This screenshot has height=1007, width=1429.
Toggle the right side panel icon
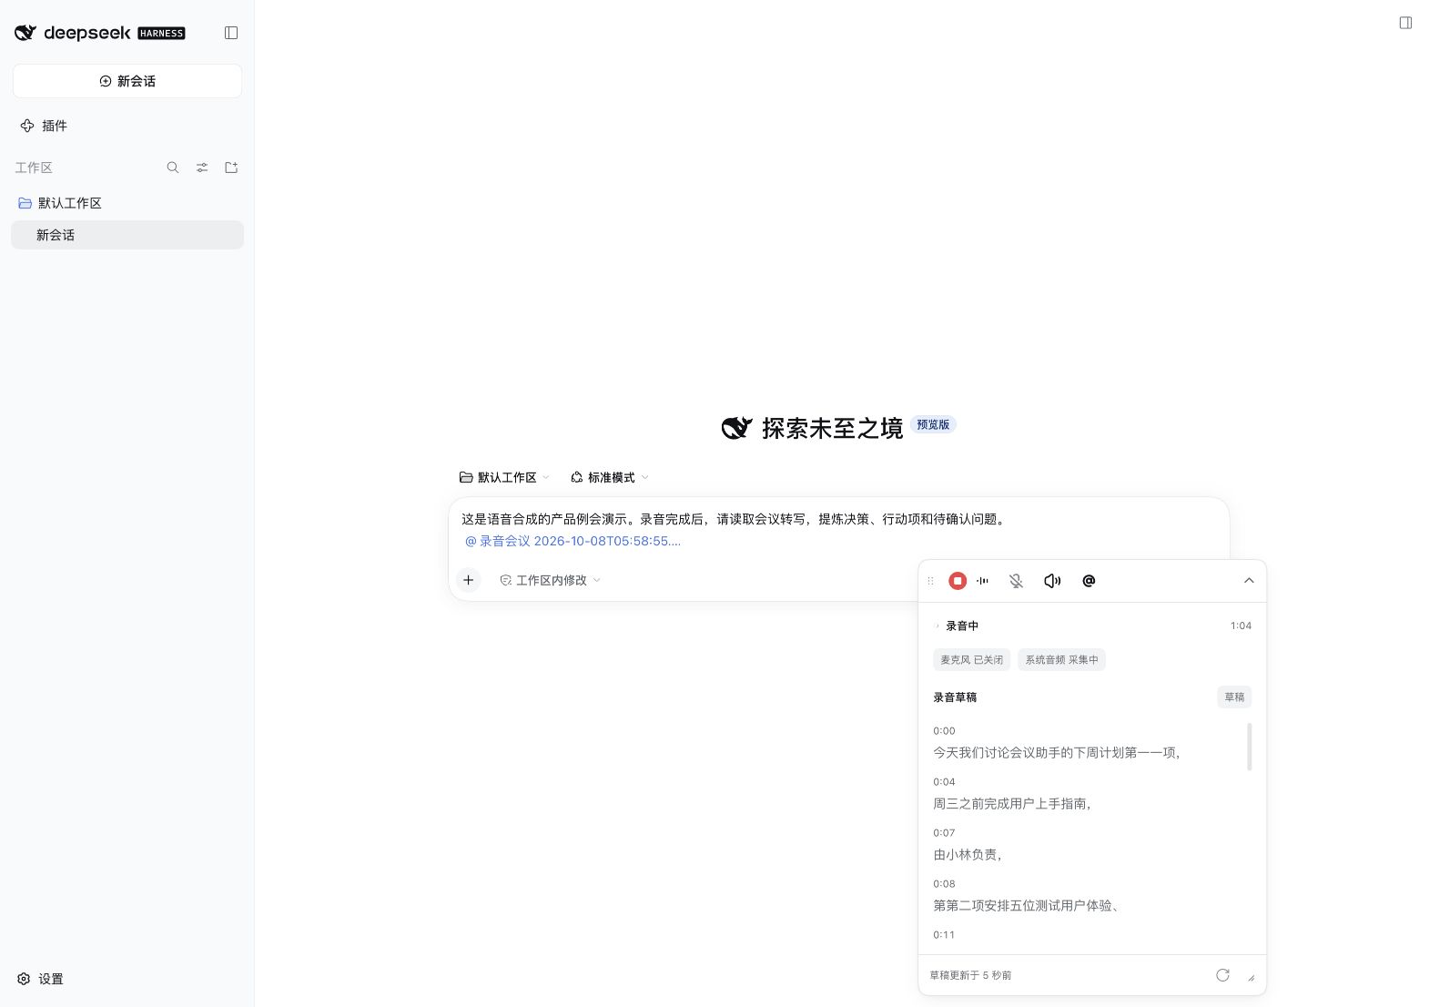[x=1405, y=23]
